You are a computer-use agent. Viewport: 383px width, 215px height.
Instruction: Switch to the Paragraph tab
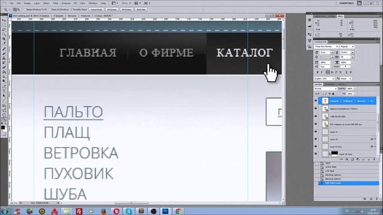pos(335,42)
